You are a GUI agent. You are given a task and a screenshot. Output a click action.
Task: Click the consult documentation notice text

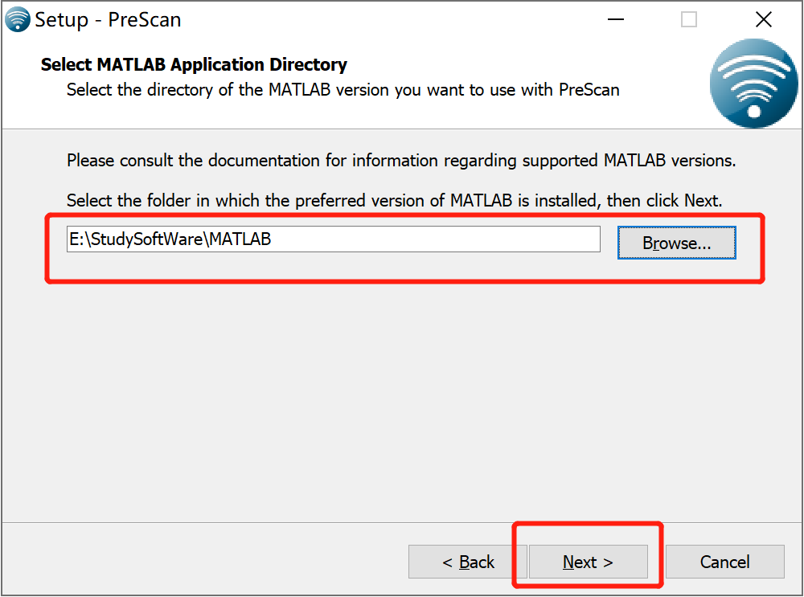click(401, 161)
